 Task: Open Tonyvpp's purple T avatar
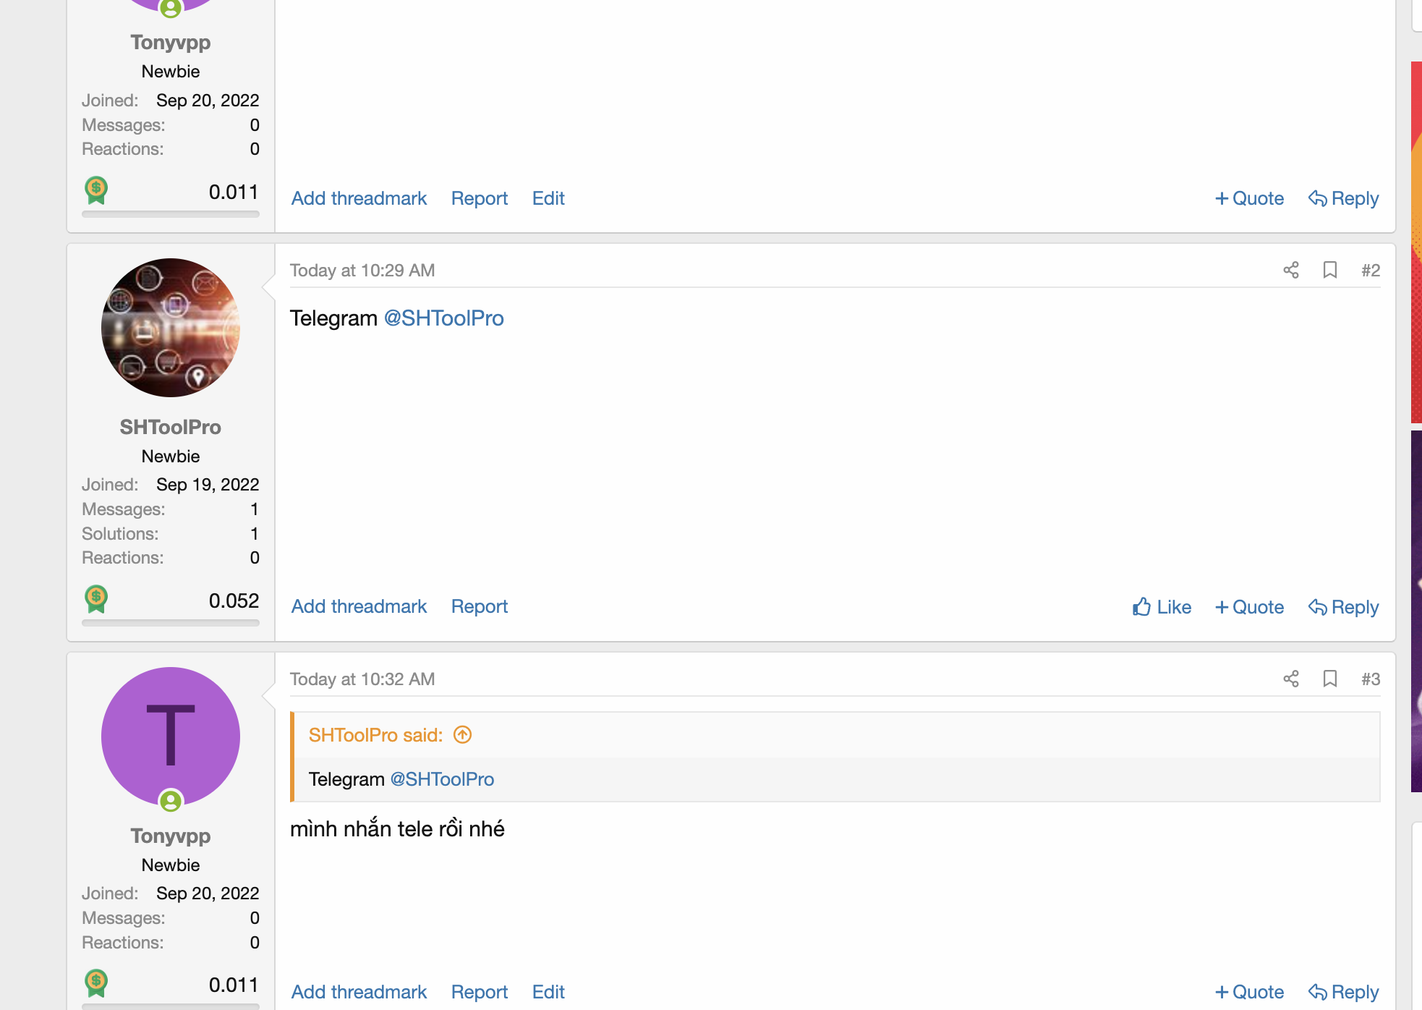[171, 737]
